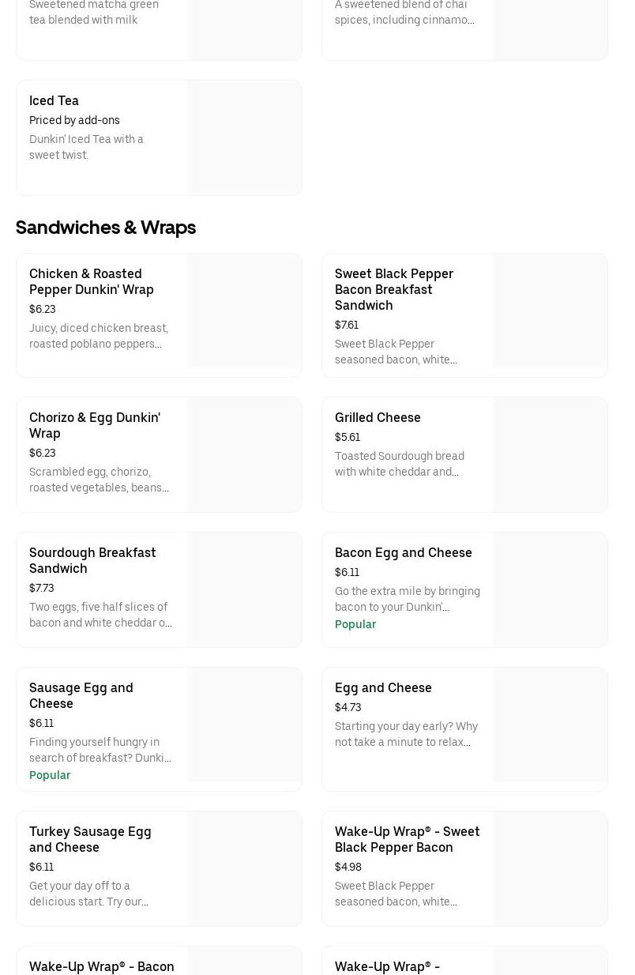Click the Iced Tea 'Priced by add-ons' text
Image resolution: width=635 pixels, height=975 pixels.
click(x=74, y=120)
